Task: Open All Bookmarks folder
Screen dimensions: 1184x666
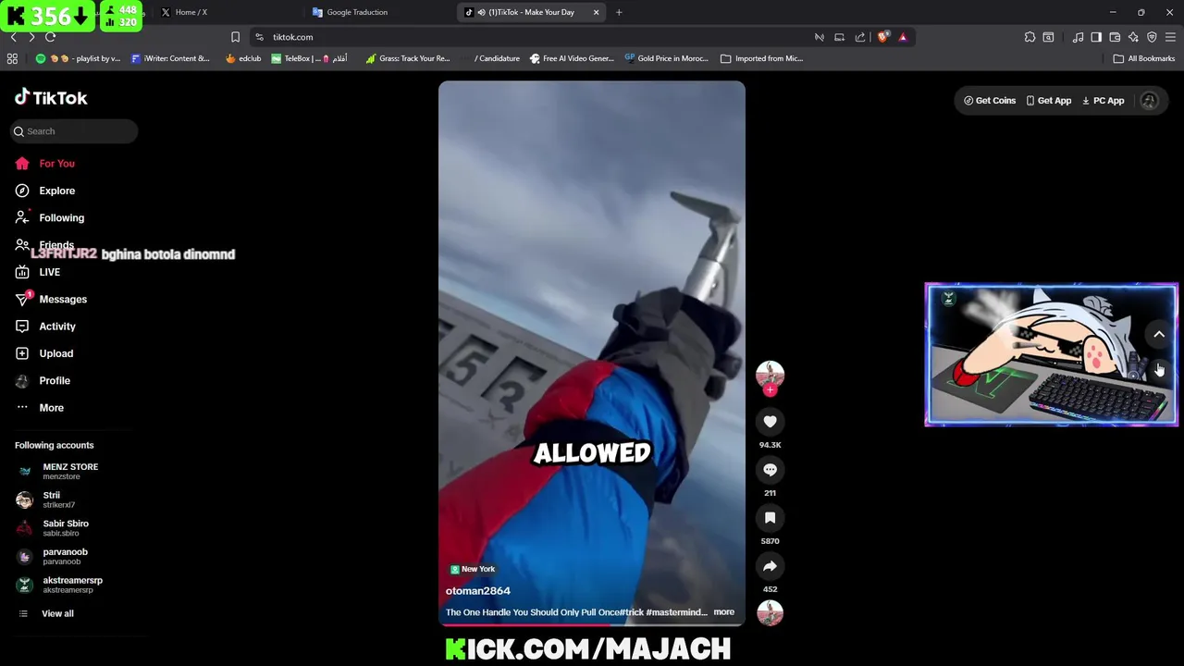Action: coord(1144,58)
